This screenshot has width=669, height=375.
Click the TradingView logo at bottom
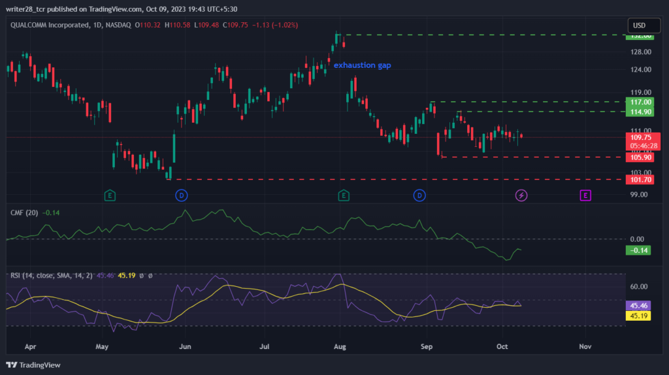[x=33, y=365]
